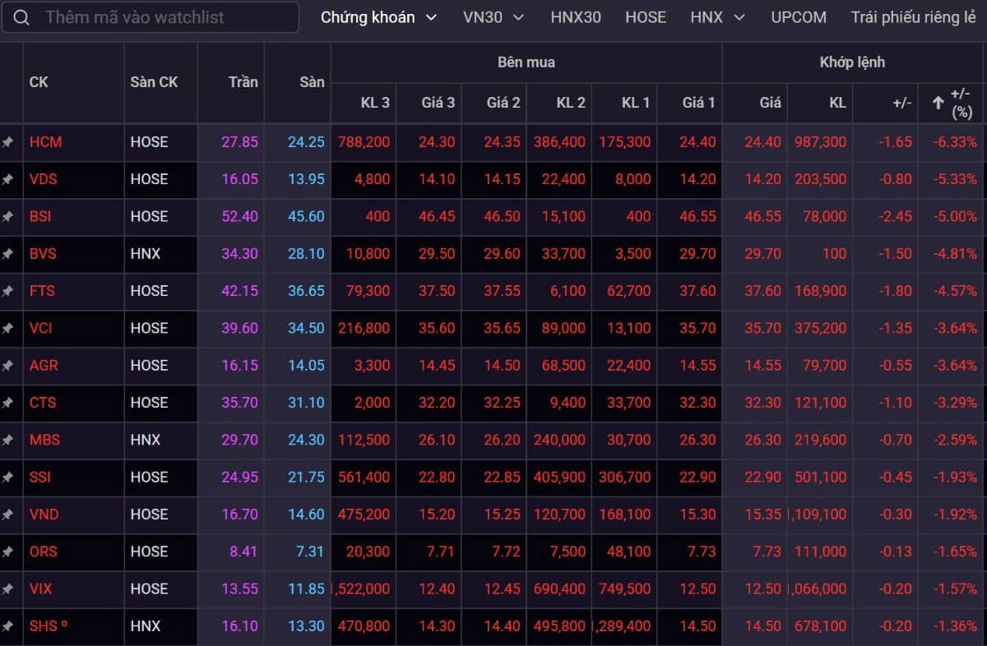Toggle the pin icon for SSI row
The image size is (987, 646).
click(7, 478)
